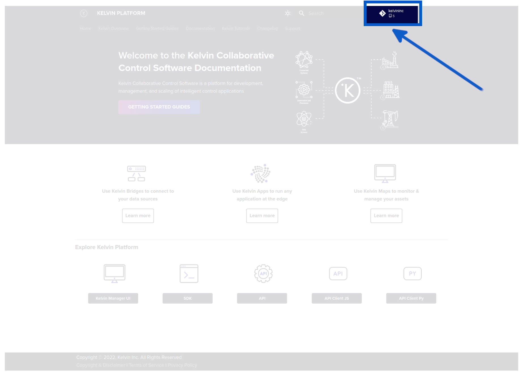Click Learn more under Kelvin Bridges
This screenshot has height=372, width=523.
[138, 215]
